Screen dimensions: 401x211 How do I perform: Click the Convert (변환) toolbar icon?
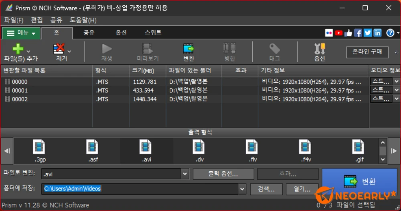[x=189, y=49]
